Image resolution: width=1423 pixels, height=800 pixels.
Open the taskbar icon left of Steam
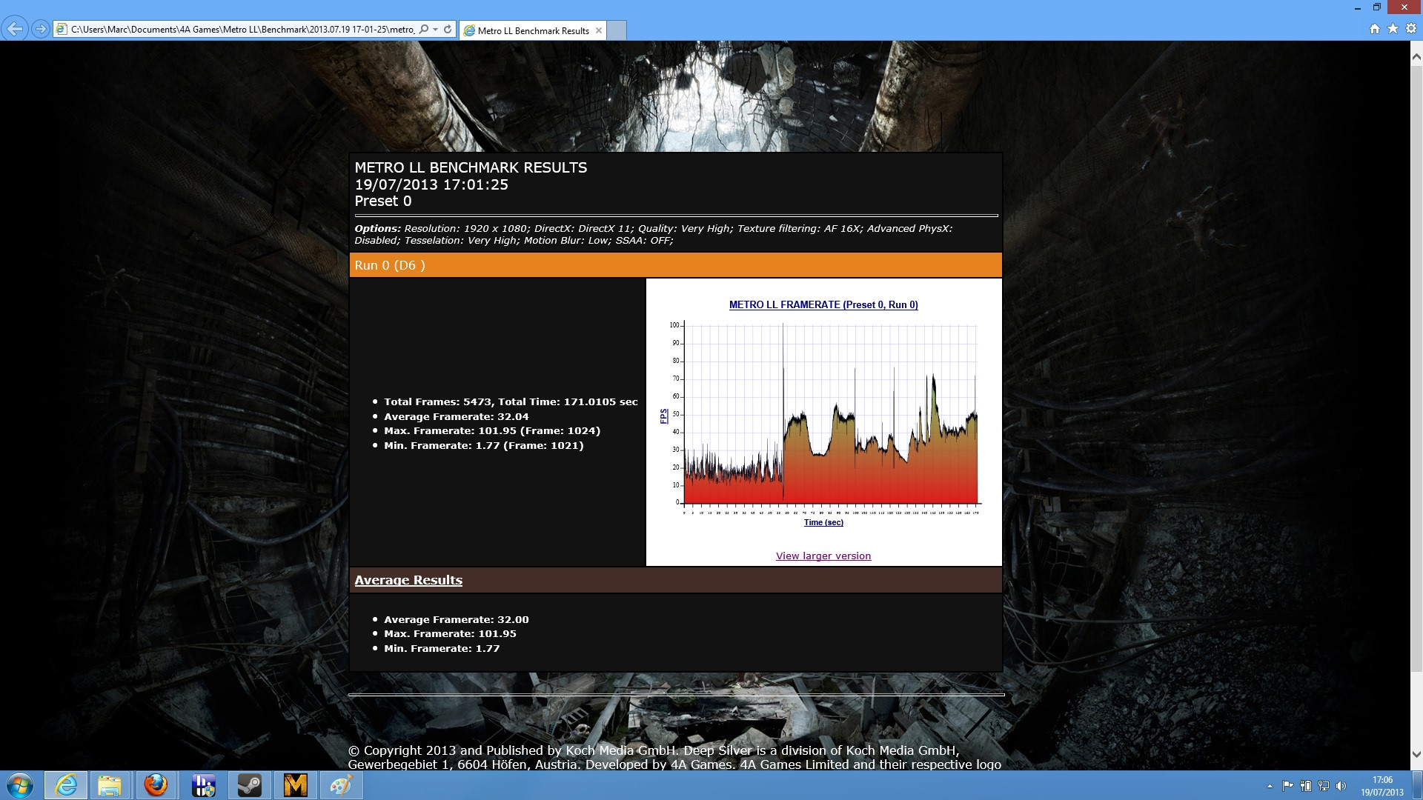[x=203, y=785]
